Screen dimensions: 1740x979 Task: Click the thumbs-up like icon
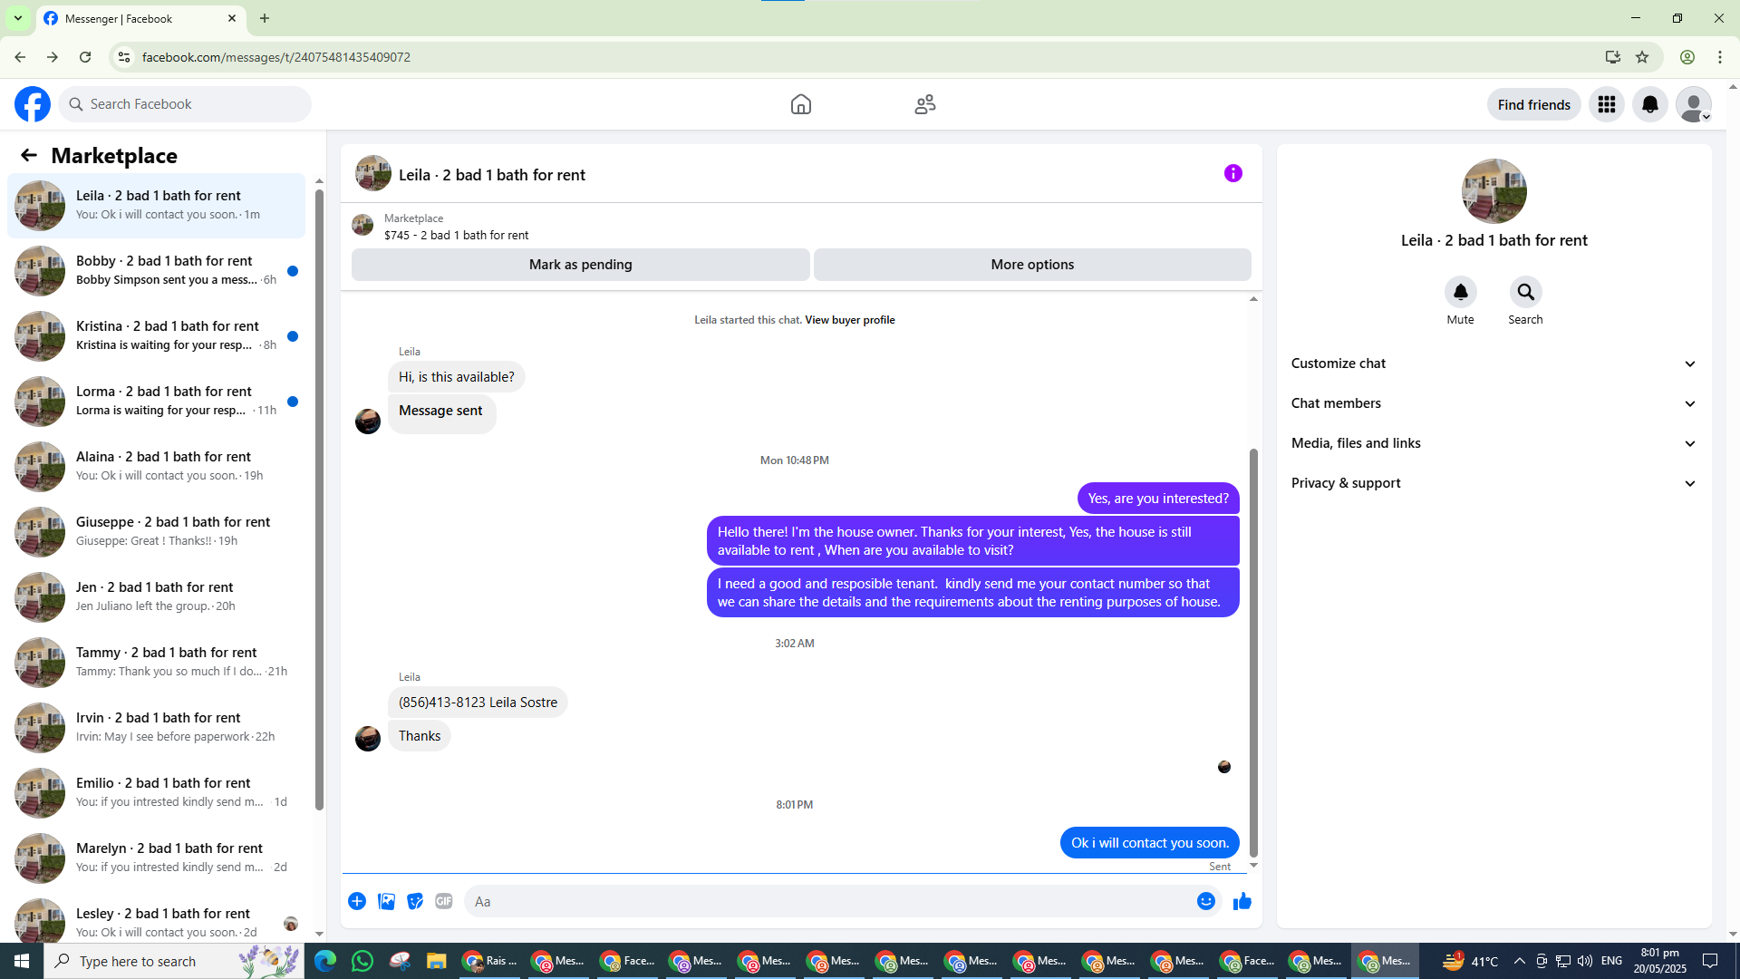(1242, 901)
